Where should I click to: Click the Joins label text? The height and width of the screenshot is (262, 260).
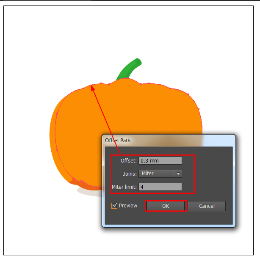point(130,174)
